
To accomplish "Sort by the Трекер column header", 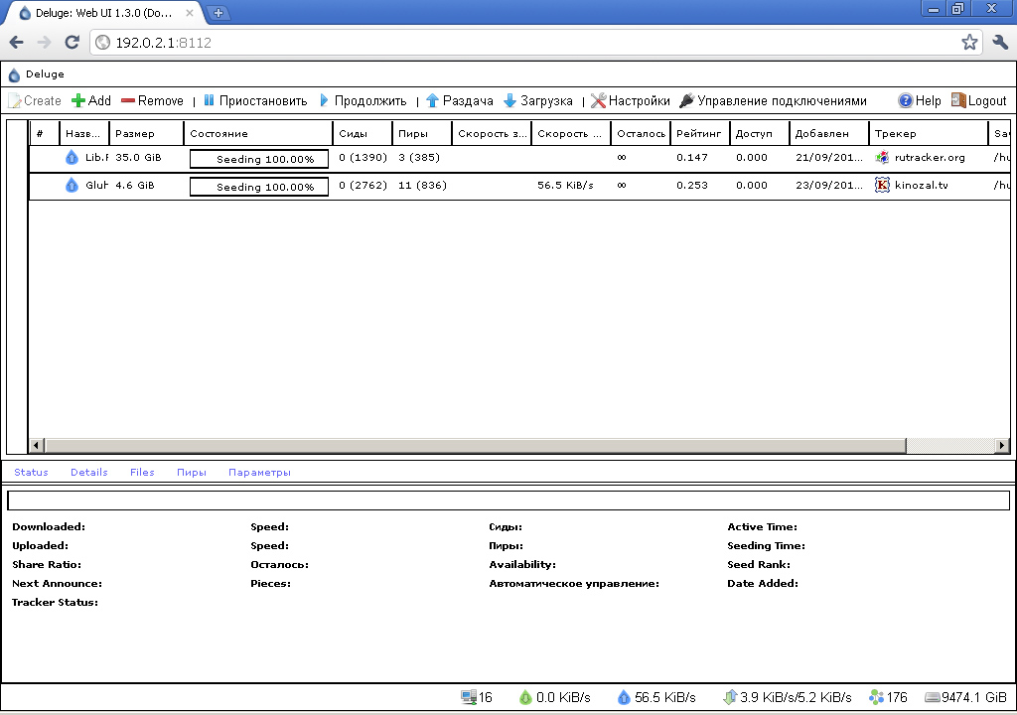I will pos(929,134).
